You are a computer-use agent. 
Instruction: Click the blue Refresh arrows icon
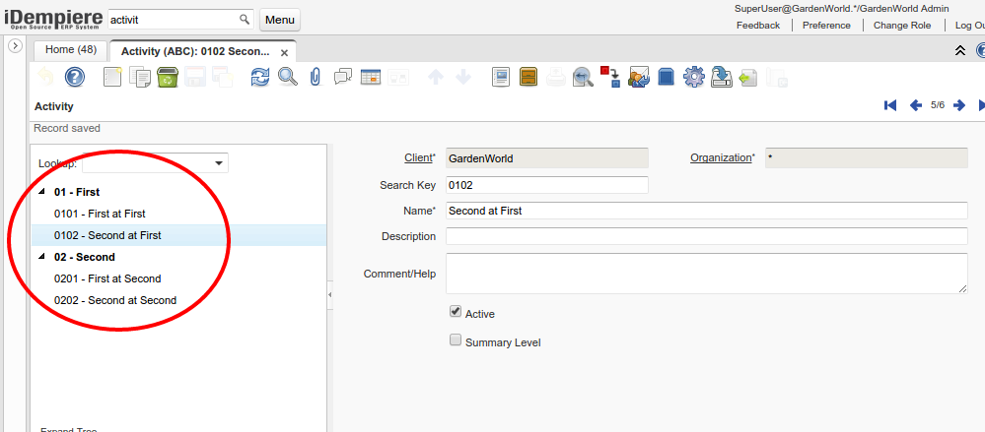click(259, 77)
